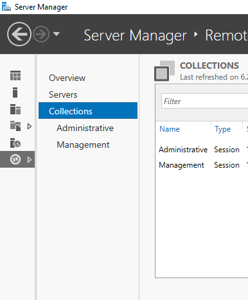Expand Remote Desktop Services arrow
This screenshot has height=300, width=248.
click(x=30, y=160)
